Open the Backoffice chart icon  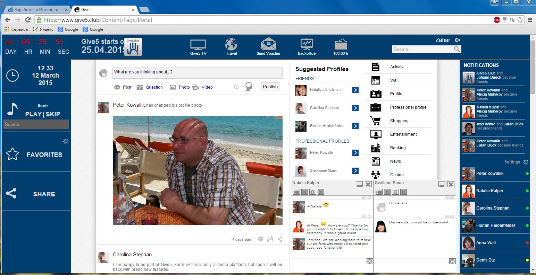coord(307,45)
